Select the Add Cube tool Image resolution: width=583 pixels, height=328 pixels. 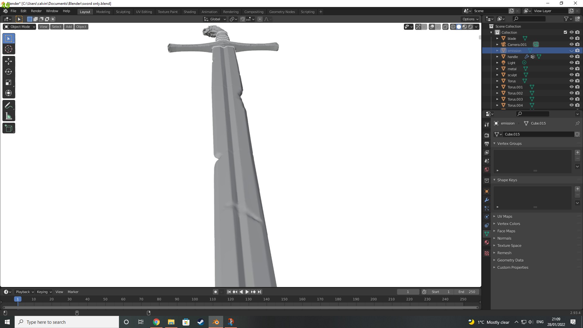tap(9, 128)
